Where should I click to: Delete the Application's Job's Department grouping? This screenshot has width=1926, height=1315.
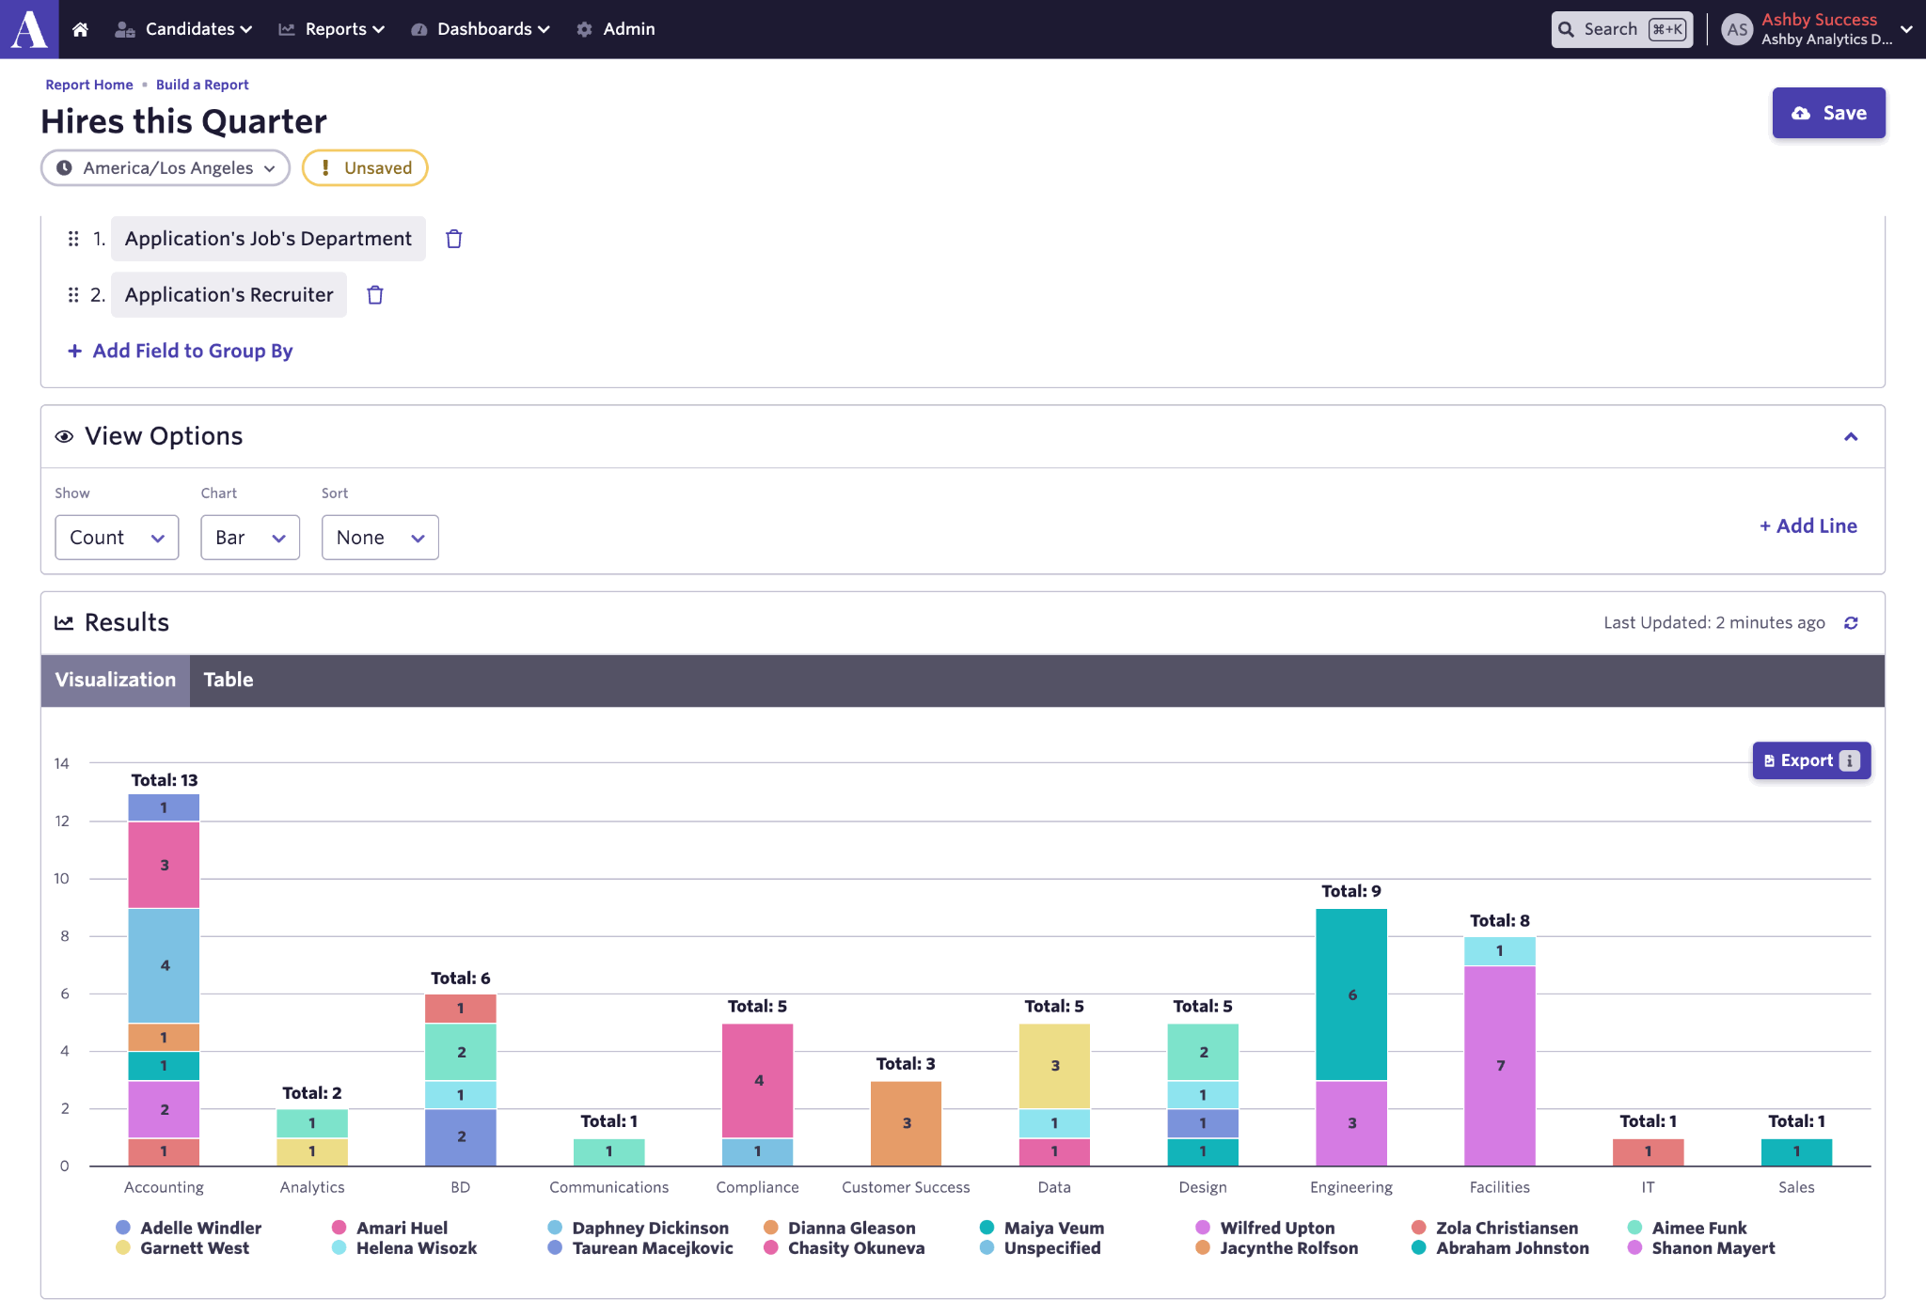[x=454, y=239]
